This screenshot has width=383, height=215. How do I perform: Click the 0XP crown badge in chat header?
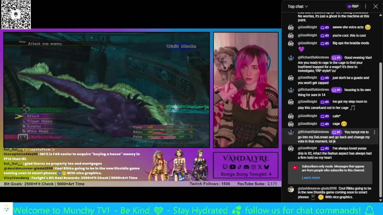point(353,6)
